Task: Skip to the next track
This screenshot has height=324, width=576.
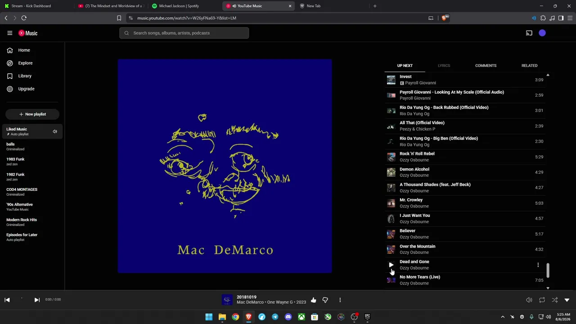Action: pyautogui.click(x=37, y=300)
